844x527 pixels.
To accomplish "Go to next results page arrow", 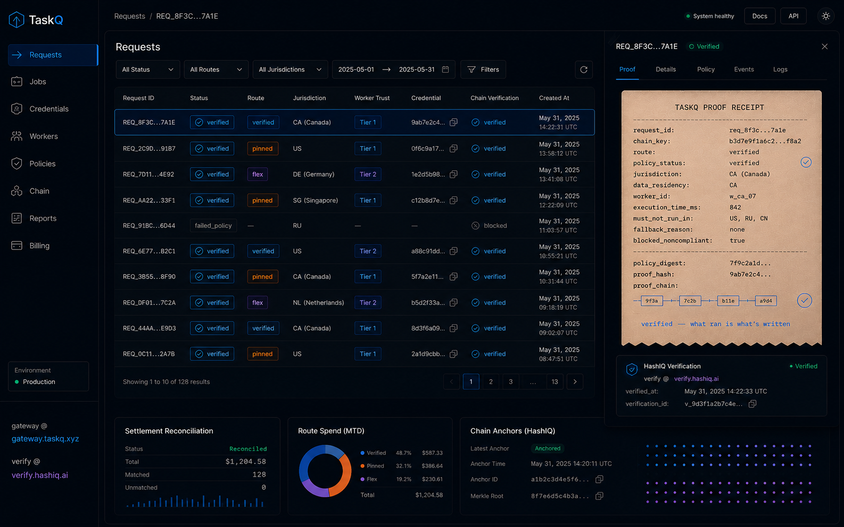I will click(575, 382).
